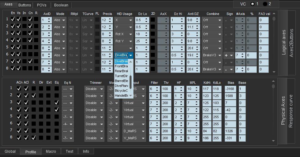300x157 pixels.
Task: Select VC radio button 1
Action: 253,4
